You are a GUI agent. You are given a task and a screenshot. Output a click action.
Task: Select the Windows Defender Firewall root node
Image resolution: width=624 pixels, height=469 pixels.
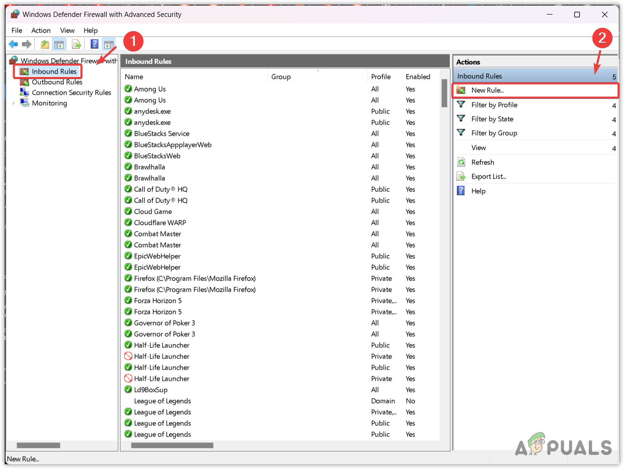point(69,61)
